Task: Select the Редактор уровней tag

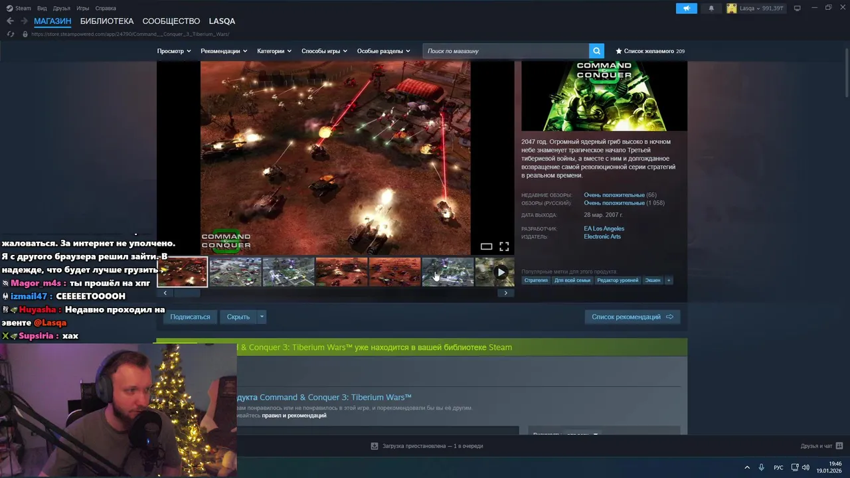Action: (618, 280)
